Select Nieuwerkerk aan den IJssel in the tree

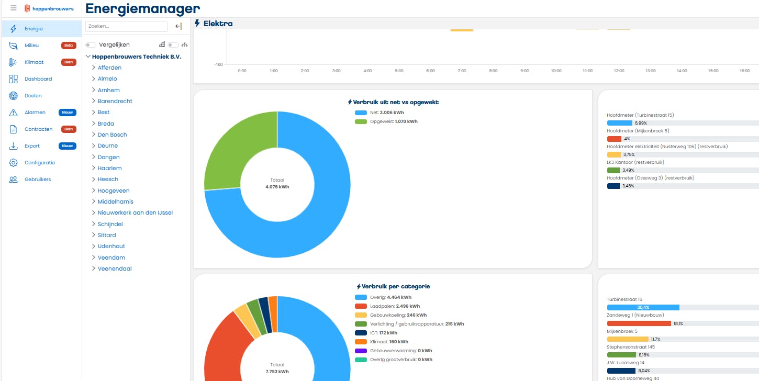coord(135,213)
